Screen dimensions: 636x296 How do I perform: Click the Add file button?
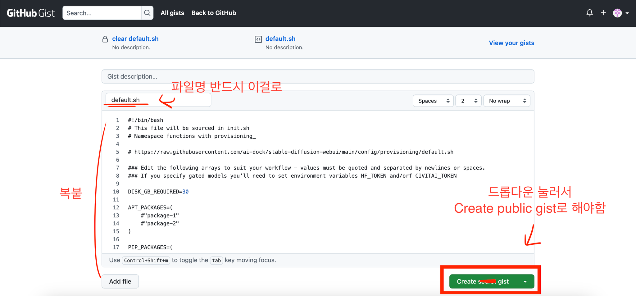(120, 281)
